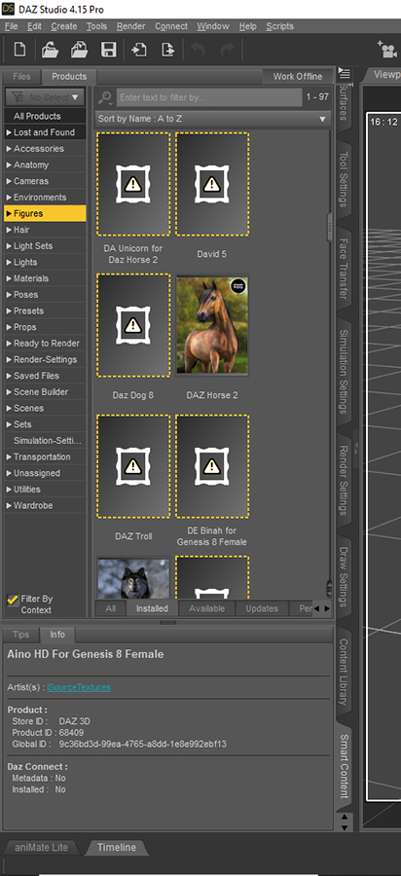Expand the Cameras category arrow
This screenshot has height=876, width=401.
(9, 181)
